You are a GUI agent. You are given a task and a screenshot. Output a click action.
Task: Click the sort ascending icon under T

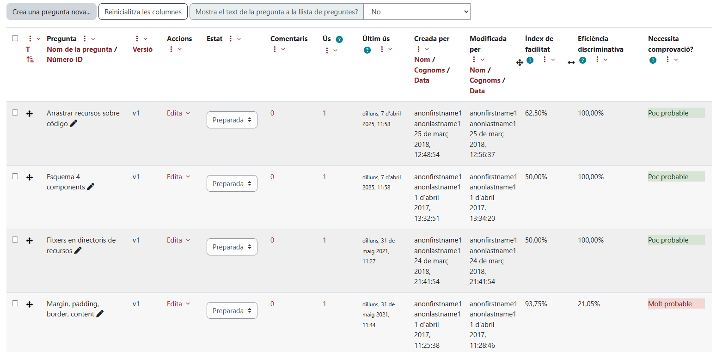tap(30, 60)
